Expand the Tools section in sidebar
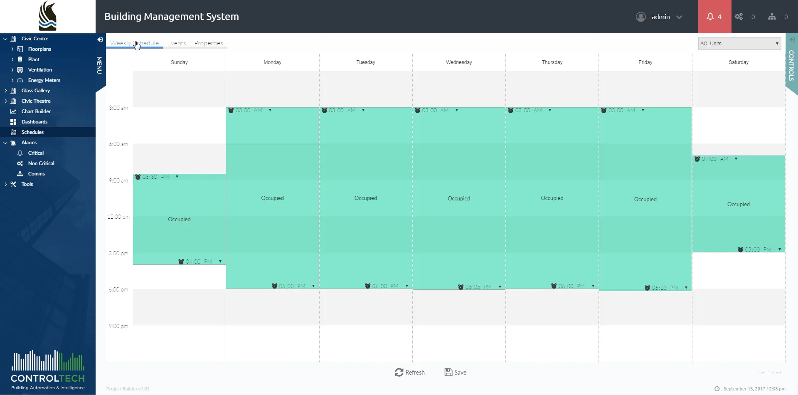This screenshot has height=395, width=798. (5, 184)
